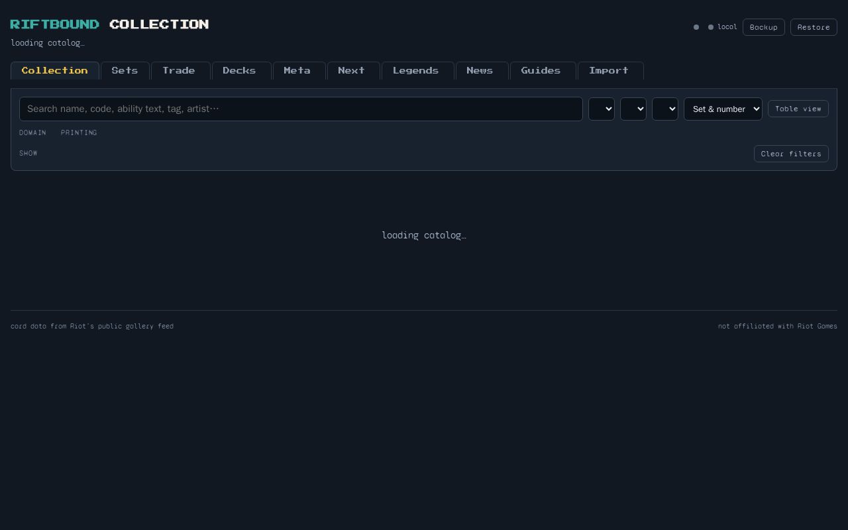The width and height of the screenshot is (848, 530).
Task: Expand the first empty filter dropdown
Action: tap(602, 109)
